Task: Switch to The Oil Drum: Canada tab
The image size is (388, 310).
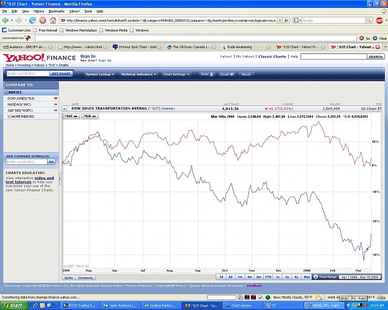Action: tap(191, 46)
